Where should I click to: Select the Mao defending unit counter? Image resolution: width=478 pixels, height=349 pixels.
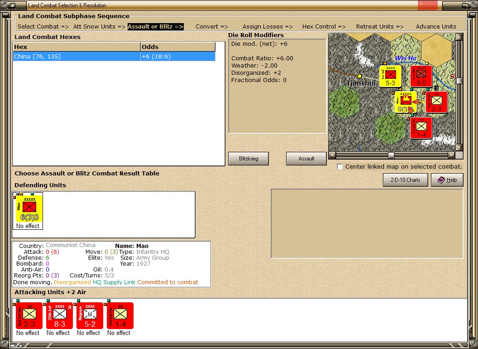[x=29, y=209]
